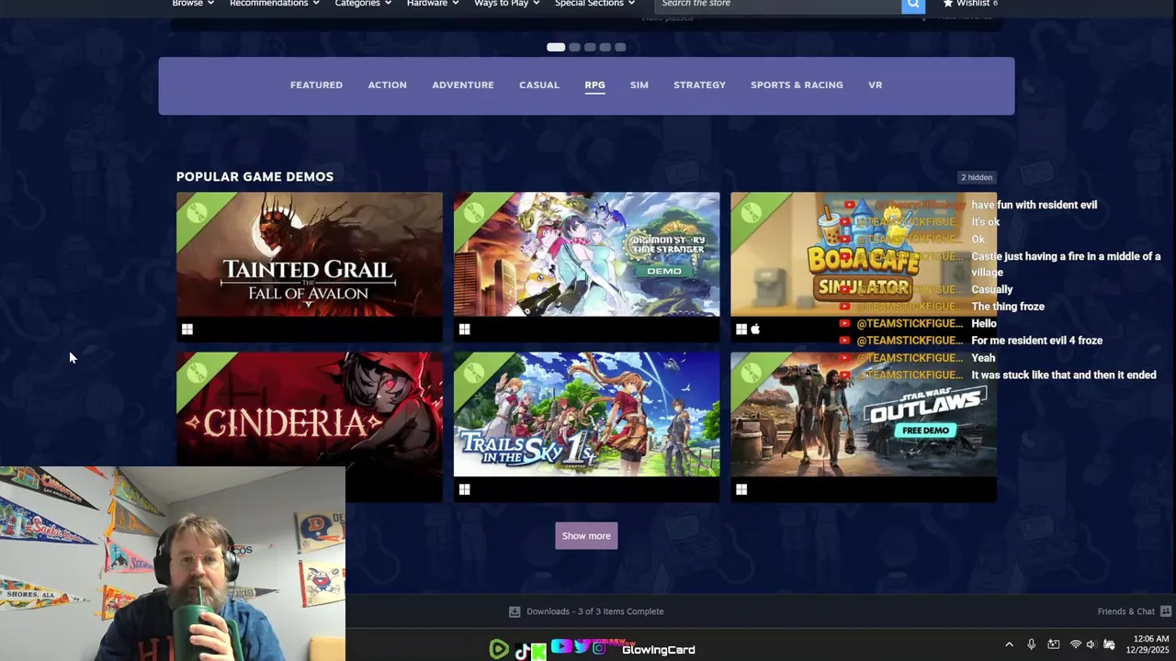
Task: Show hidden system tray icons chevron
Action: 1009,644
